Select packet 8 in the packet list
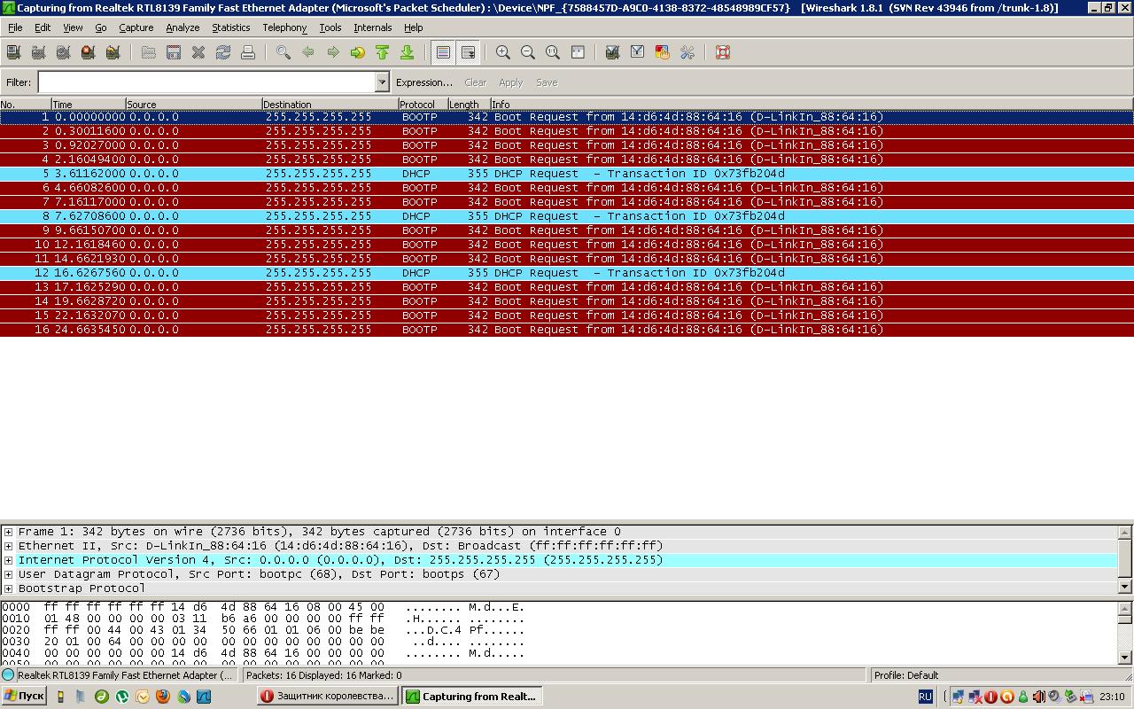 point(567,216)
